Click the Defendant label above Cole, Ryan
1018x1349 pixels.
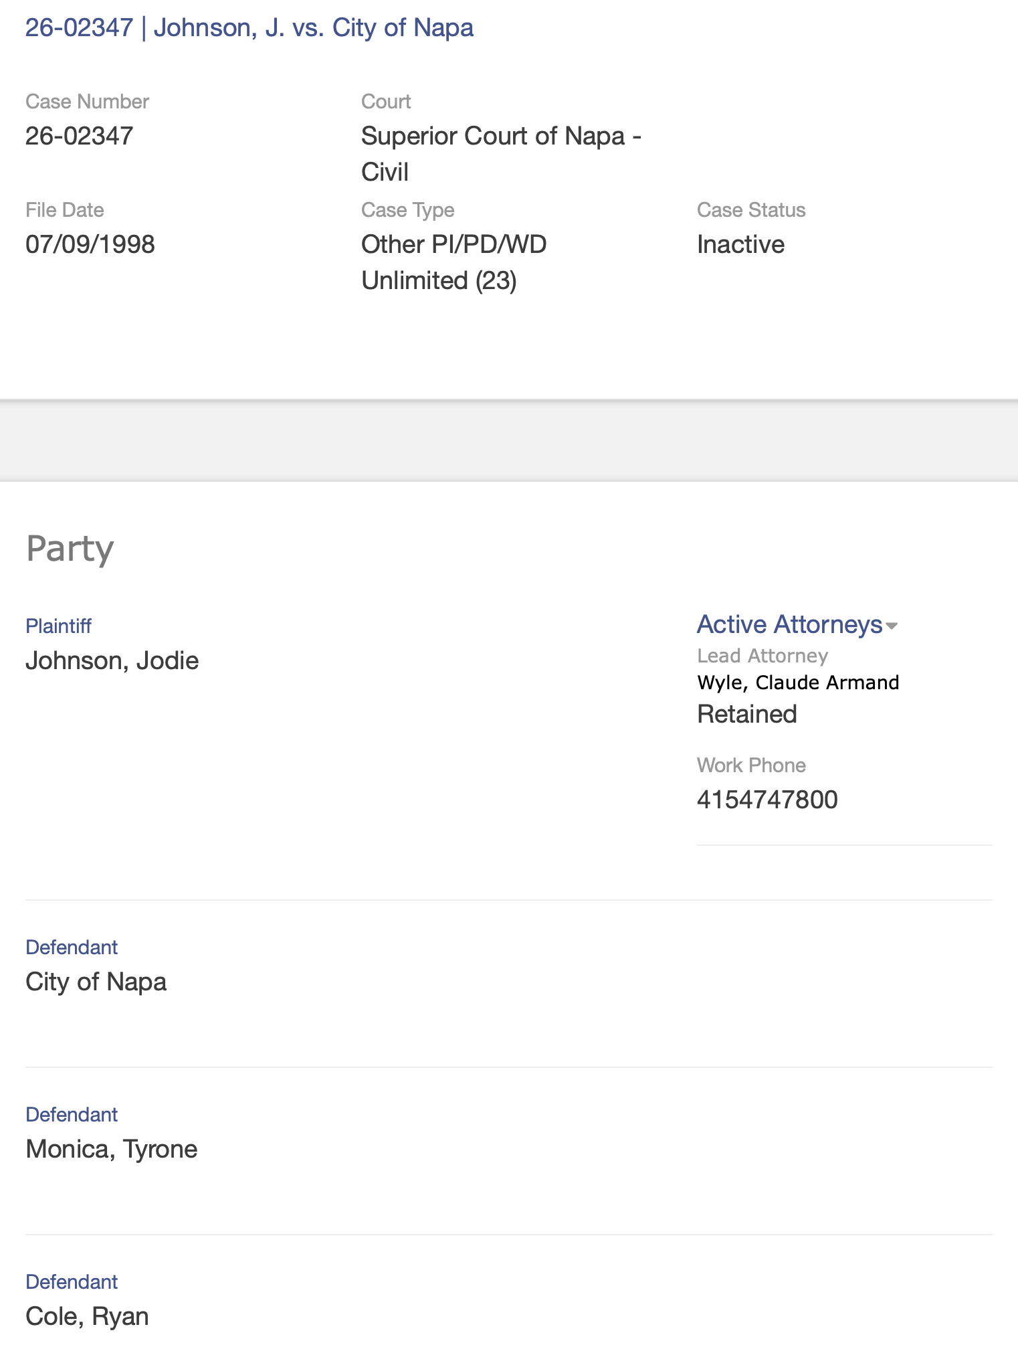[x=71, y=1282]
